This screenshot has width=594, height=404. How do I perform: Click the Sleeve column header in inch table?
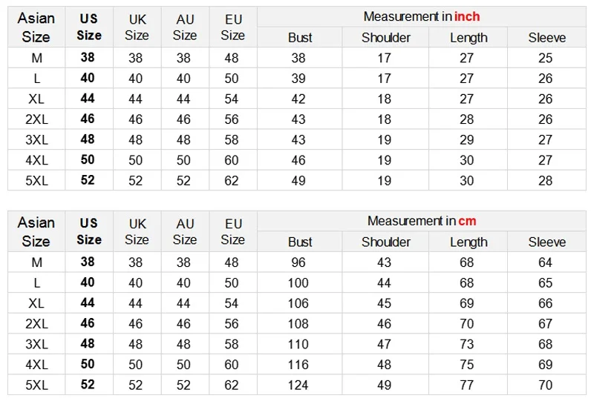(547, 38)
